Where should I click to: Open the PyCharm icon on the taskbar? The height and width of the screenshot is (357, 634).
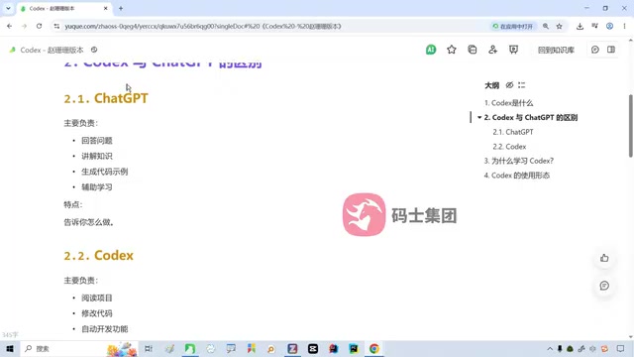coord(354,348)
